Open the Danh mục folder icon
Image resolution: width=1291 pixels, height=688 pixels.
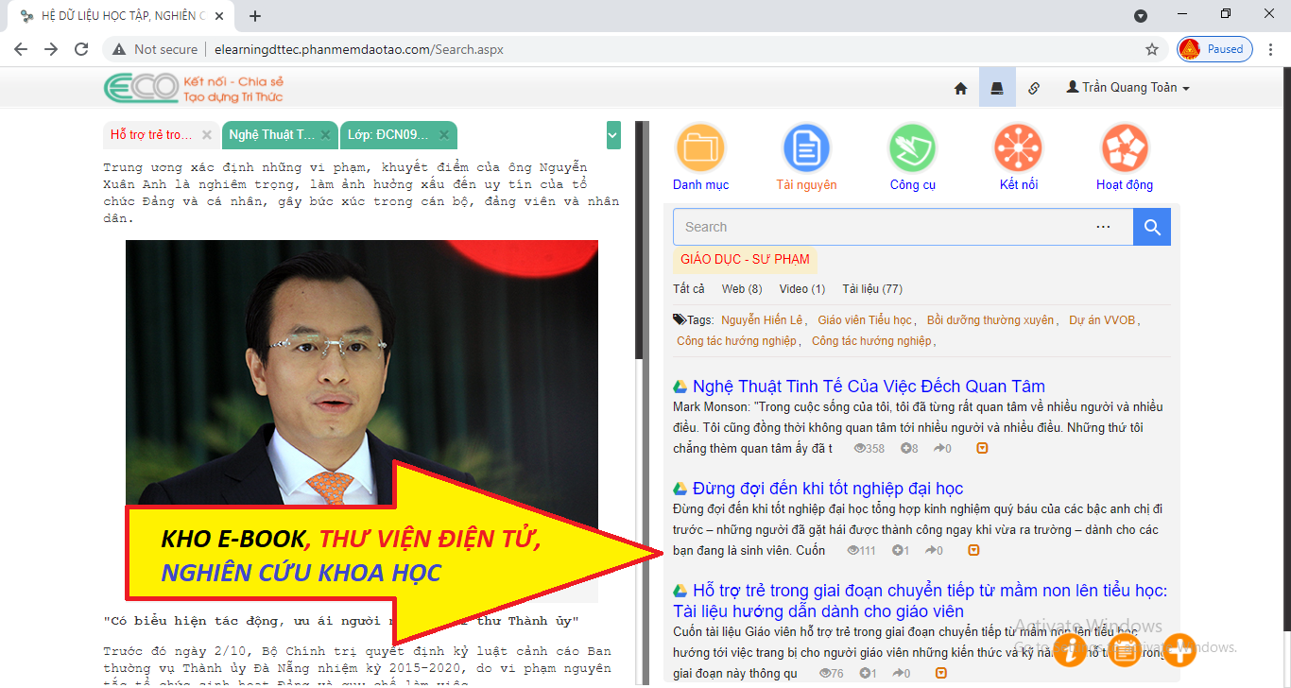pos(700,148)
